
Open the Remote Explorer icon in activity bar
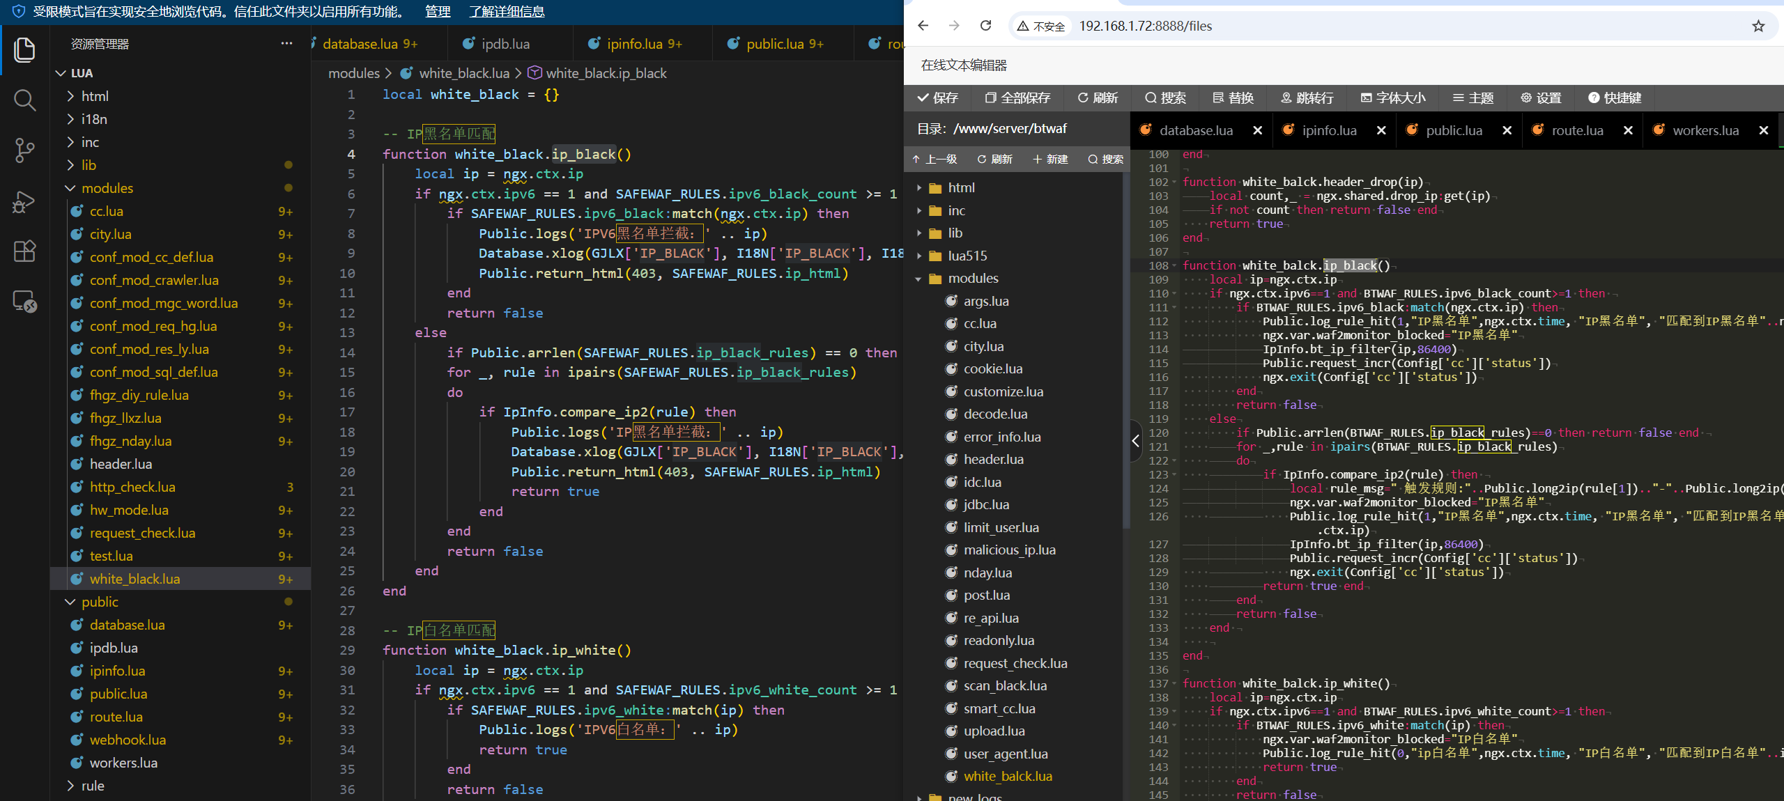click(x=24, y=301)
